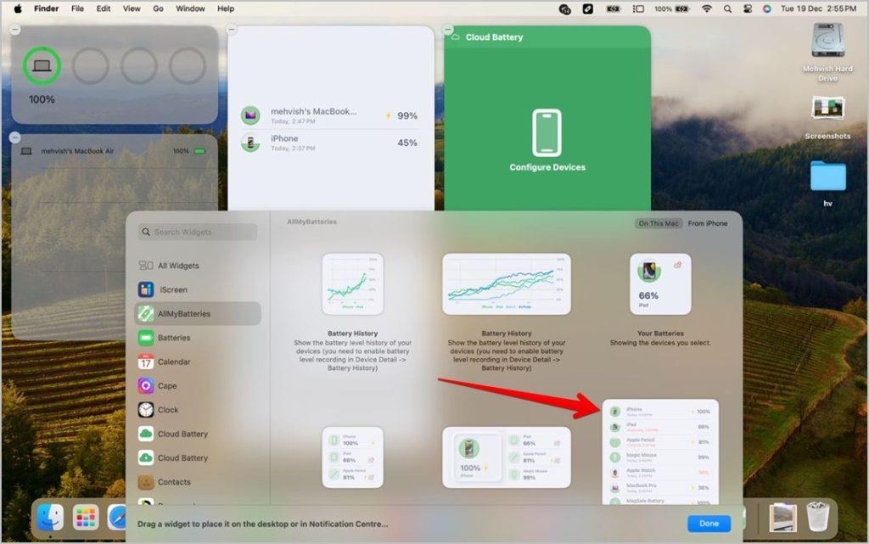This screenshot has height=544, width=869.
Task: Click the date and time Tue 19 Dec
Action: click(818, 8)
